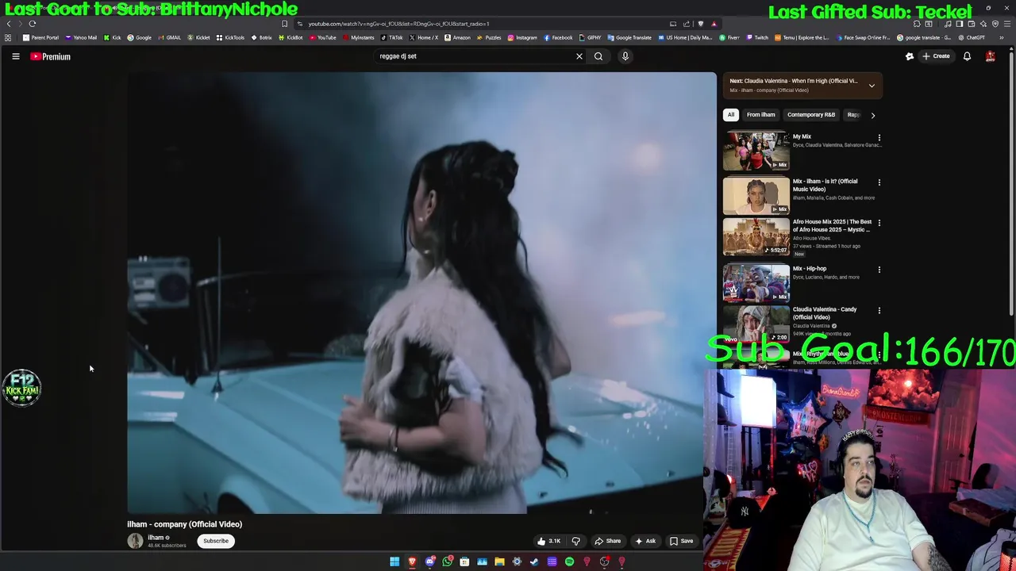Screen dimensions: 1016x571
Task: Open the Kick bookmark
Action: (113, 38)
